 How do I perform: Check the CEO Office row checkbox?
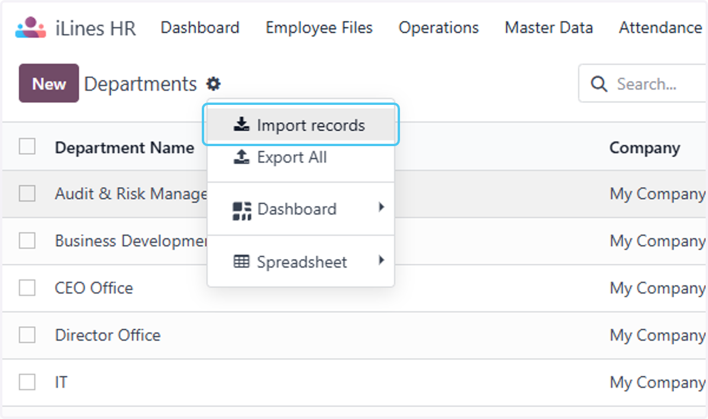(x=27, y=288)
